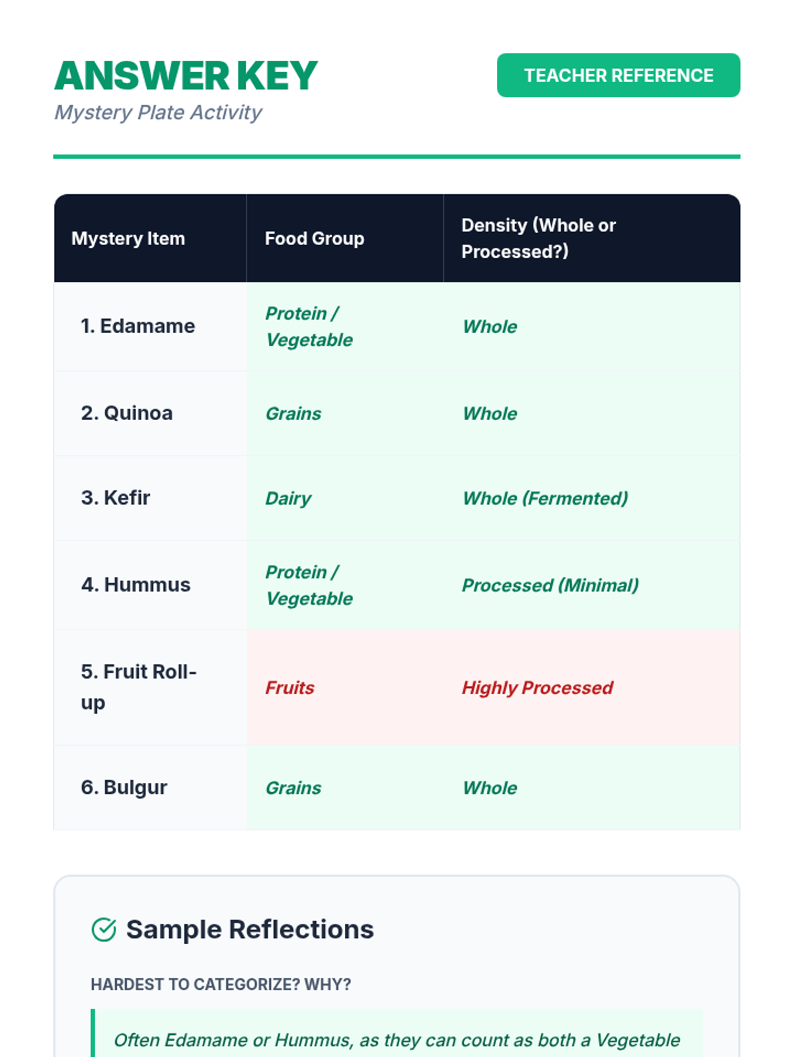The image size is (793, 1057).
Task: Select the Mystery Plate Activity subtitle
Action: pos(158,112)
